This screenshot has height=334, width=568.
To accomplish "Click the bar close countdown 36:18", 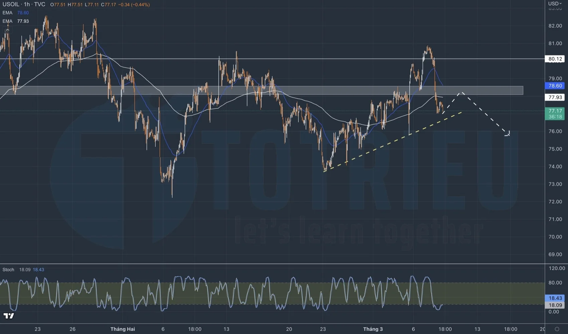I will coord(555,117).
